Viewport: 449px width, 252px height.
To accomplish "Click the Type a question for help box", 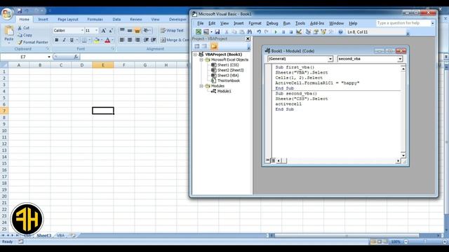I will (403, 23).
